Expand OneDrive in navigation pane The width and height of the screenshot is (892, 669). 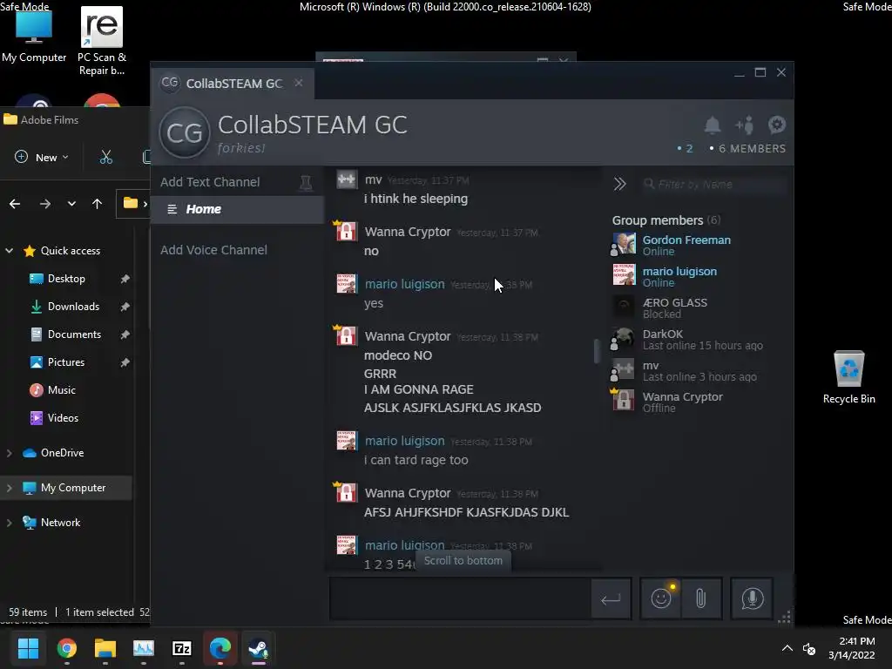tap(9, 453)
